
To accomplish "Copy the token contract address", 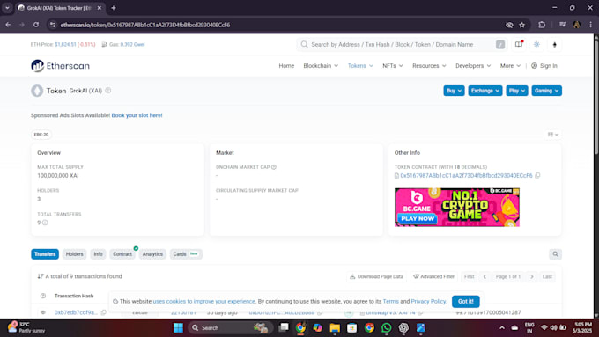I will [537, 176].
